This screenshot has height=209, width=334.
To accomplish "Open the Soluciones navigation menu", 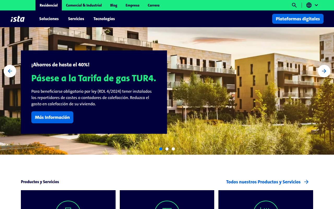I will [49, 19].
